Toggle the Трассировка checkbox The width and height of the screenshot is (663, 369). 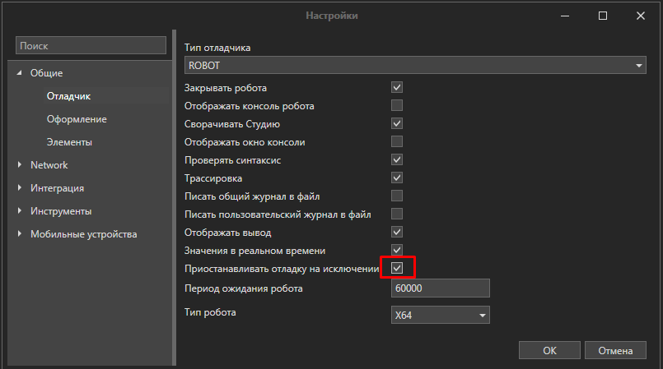[x=397, y=178]
